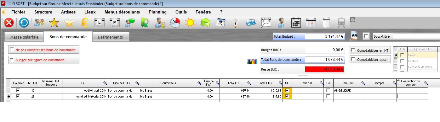The image size is (440, 122).
Task: Toggle SC checkbox for BDC 32
Action: [287, 90]
